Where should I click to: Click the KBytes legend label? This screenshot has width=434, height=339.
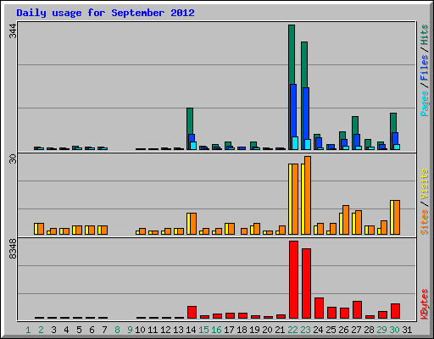coord(424,304)
